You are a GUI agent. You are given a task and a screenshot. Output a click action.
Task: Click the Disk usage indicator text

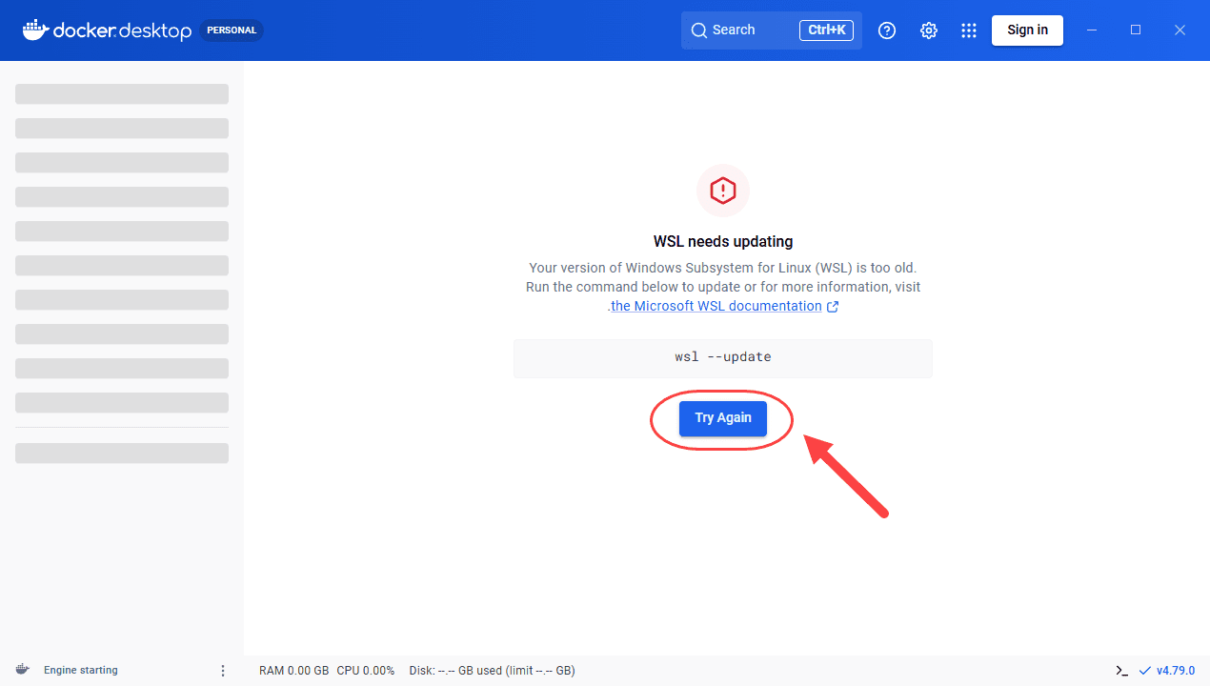click(x=492, y=671)
